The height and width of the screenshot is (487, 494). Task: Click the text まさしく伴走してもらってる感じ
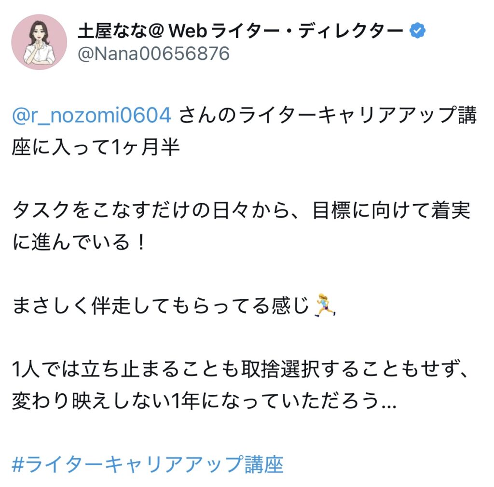[160, 306]
